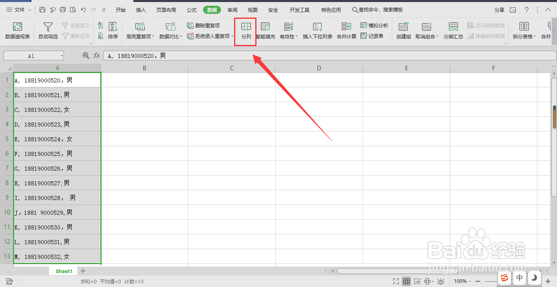
Task: Click the 分列 text-to-columns tool
Action: (x=246, y=31)
